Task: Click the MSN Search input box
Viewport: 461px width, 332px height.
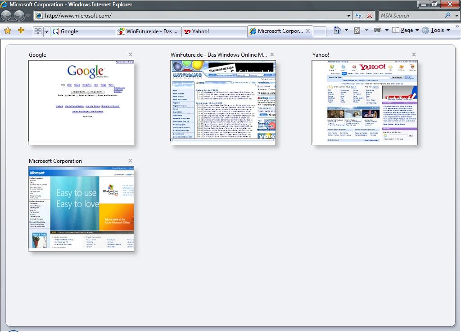Action: pos(411,16)
